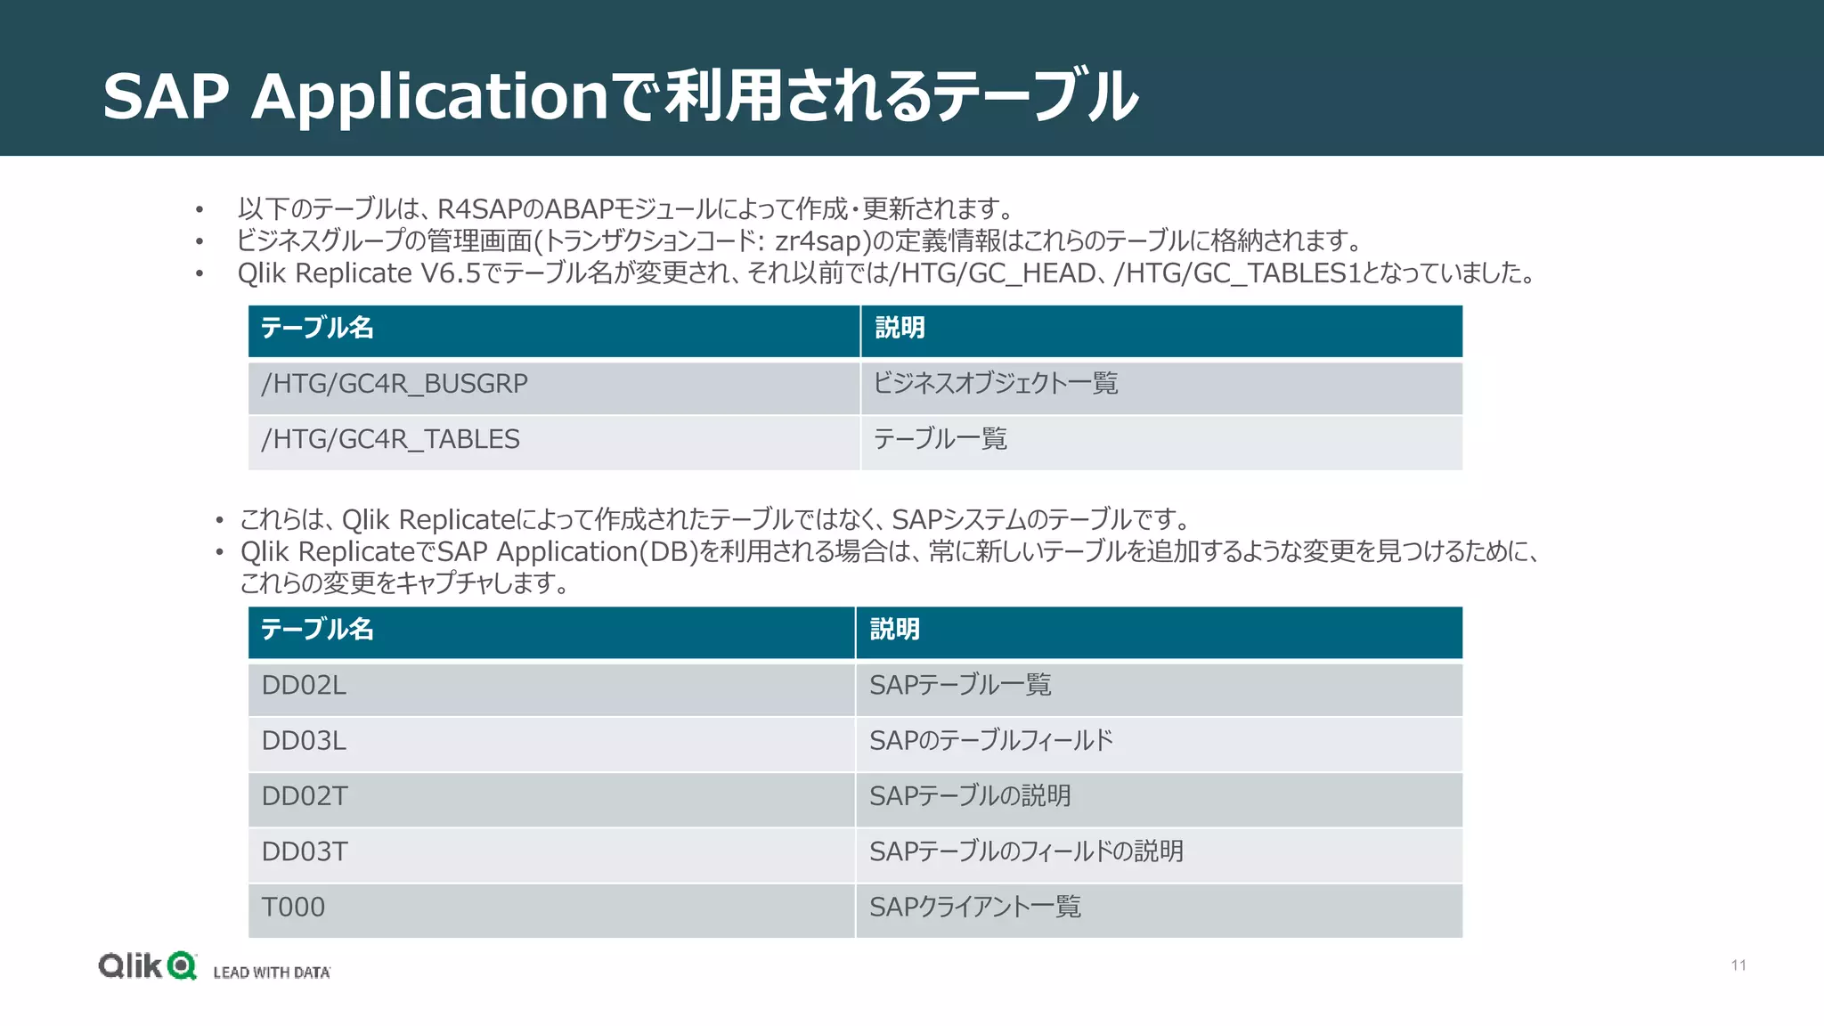Select the '/HTG/GC4R_BUSGRP' table cell

(554, 387)
